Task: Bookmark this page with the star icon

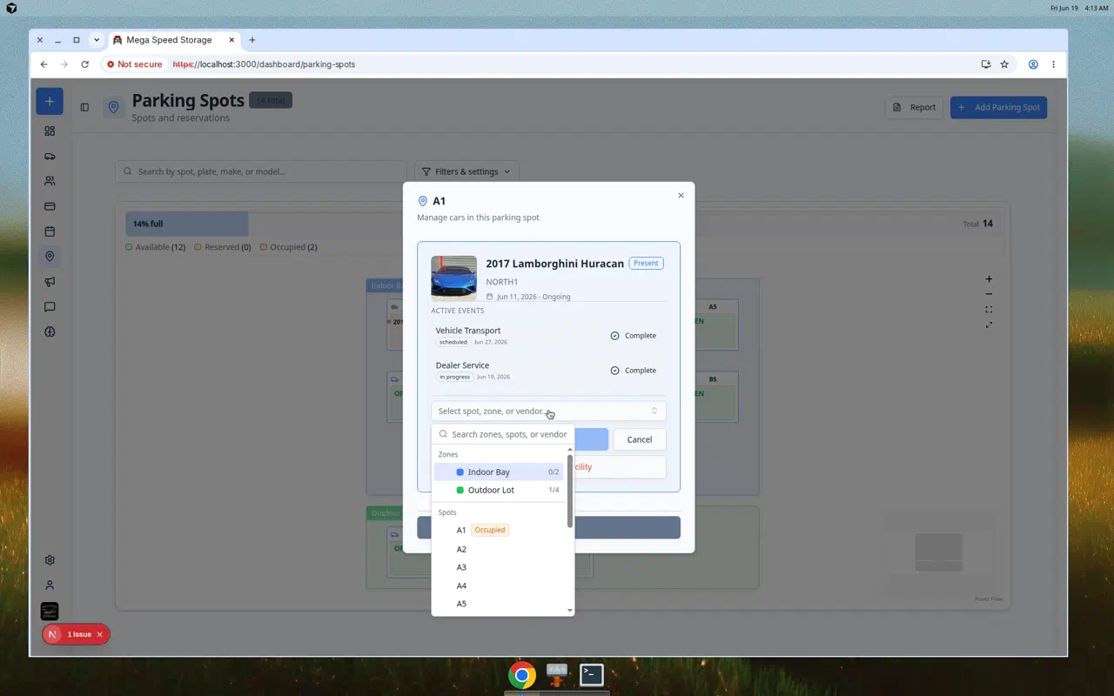Action: point(1004,64)
